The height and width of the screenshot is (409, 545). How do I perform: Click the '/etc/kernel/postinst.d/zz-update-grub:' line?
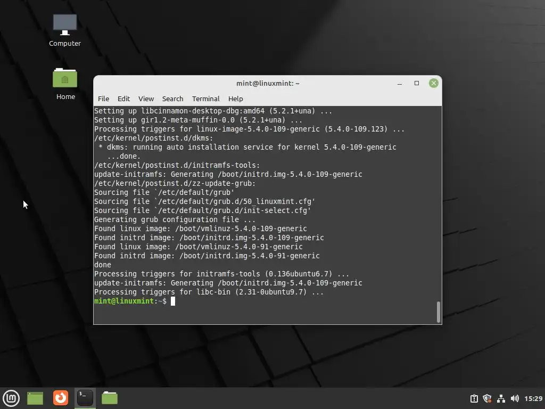(175, 184)
